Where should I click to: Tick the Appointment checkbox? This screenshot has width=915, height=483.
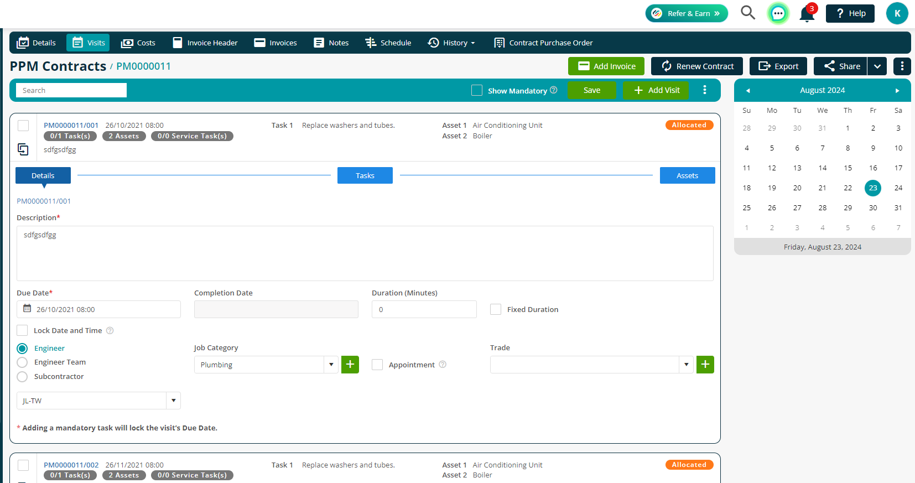click(x=377, y=365)
